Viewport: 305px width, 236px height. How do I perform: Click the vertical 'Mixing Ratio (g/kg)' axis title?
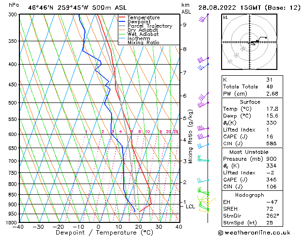point(190,136)
